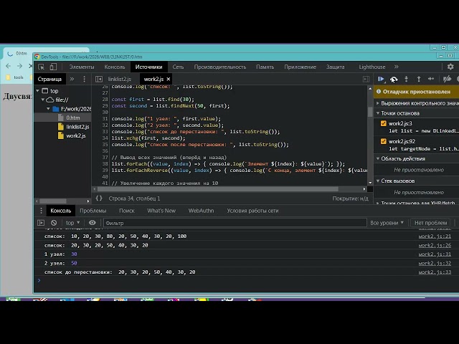Deactivate all breakpoints icon
This screenshot has width=459, height=344.
pyautogui.click(x=447, y=79)
